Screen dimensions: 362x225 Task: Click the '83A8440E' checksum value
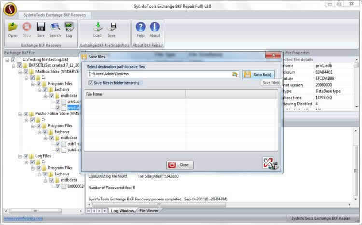click(324, 72)
